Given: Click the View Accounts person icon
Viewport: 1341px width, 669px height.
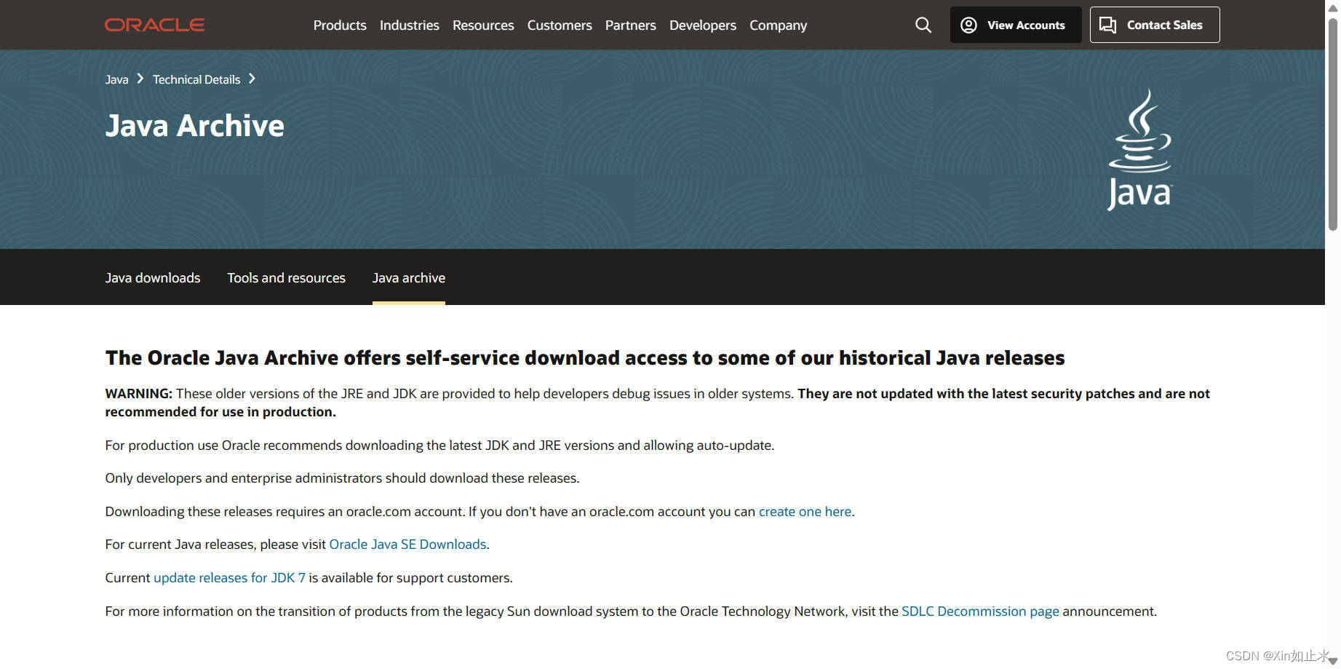Looking at the screenshot, I should point(968,24).
